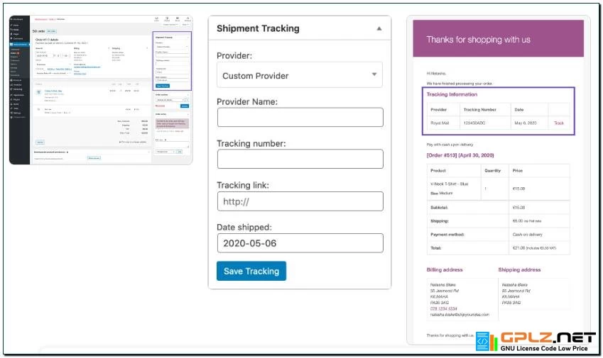Click the Date shipped 2020-05-06 field
The width and height of the screenshot is (603, 358).
300,243
